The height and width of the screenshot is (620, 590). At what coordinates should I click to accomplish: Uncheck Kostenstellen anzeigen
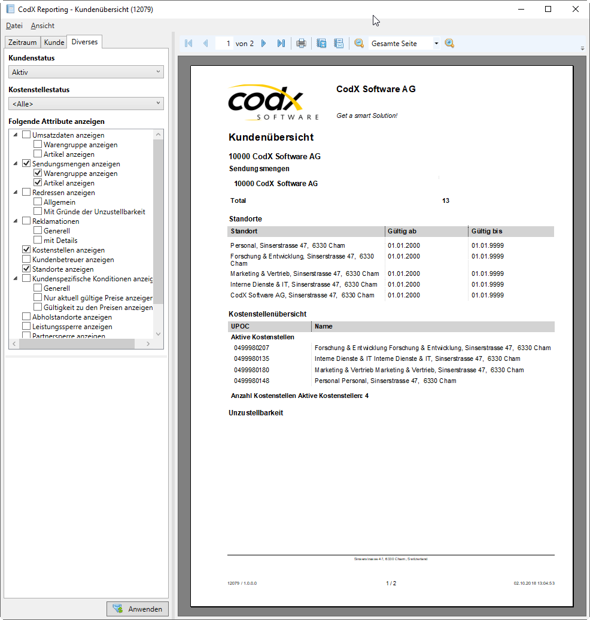point(26,250)
